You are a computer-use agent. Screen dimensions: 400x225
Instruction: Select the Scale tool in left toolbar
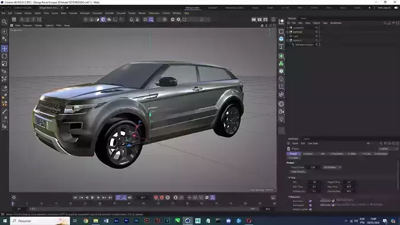(4, 63)
